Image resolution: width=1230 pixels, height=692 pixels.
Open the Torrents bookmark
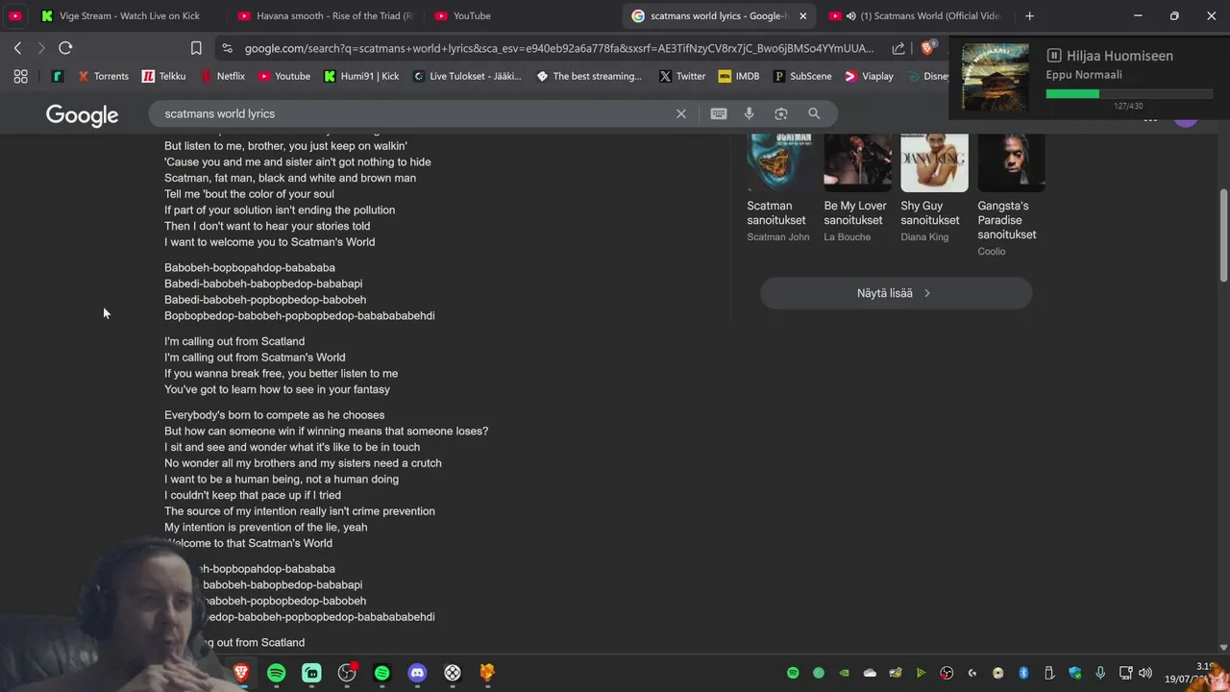pyautogui.click(x=103, y=76)
